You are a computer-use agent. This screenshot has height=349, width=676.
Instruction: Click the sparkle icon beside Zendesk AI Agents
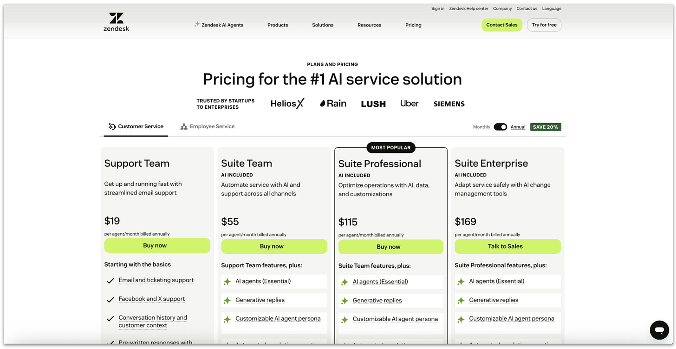point(197,24)
